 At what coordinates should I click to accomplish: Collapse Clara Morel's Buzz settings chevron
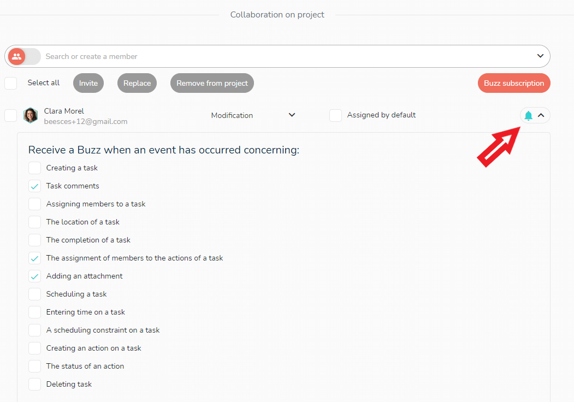coord(541,115)
